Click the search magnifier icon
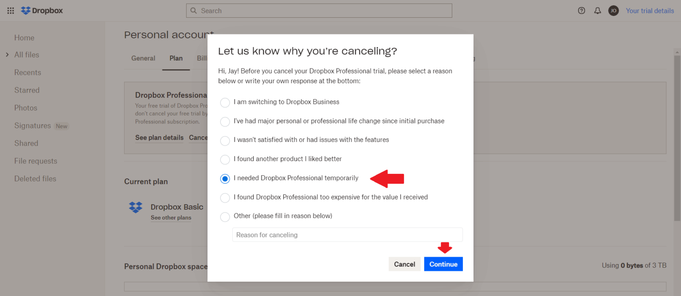Viewport: 681px width, 296px height. (193, 10)
